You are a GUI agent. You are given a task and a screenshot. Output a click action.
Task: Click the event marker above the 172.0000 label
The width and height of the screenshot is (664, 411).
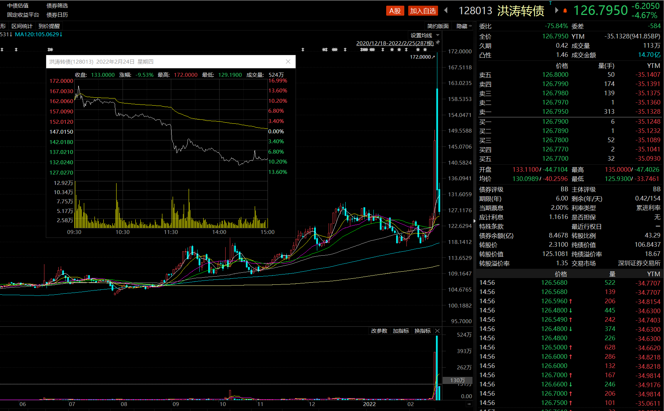click(425, 50)
